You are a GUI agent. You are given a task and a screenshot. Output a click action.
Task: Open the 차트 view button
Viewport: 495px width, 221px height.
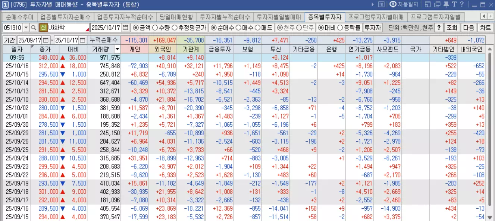pos(486,27)
